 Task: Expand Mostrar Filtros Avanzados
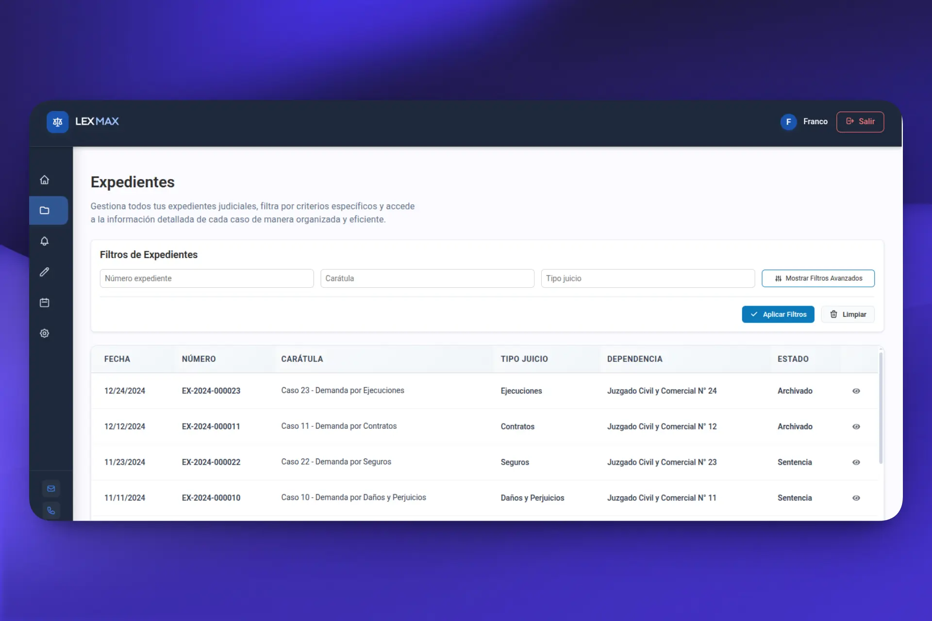tap(818, 278)
